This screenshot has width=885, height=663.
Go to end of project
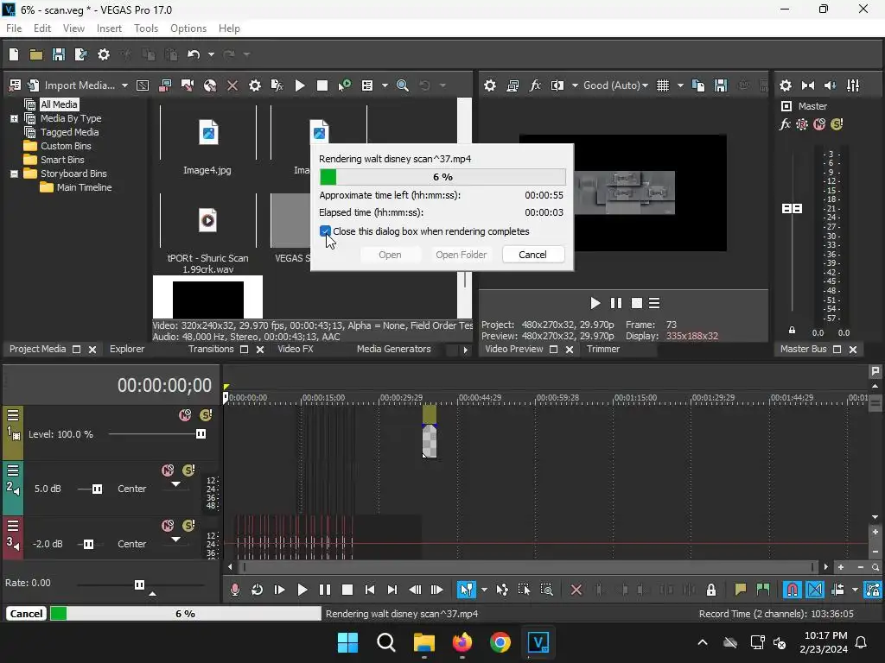[x=392, y=590]
